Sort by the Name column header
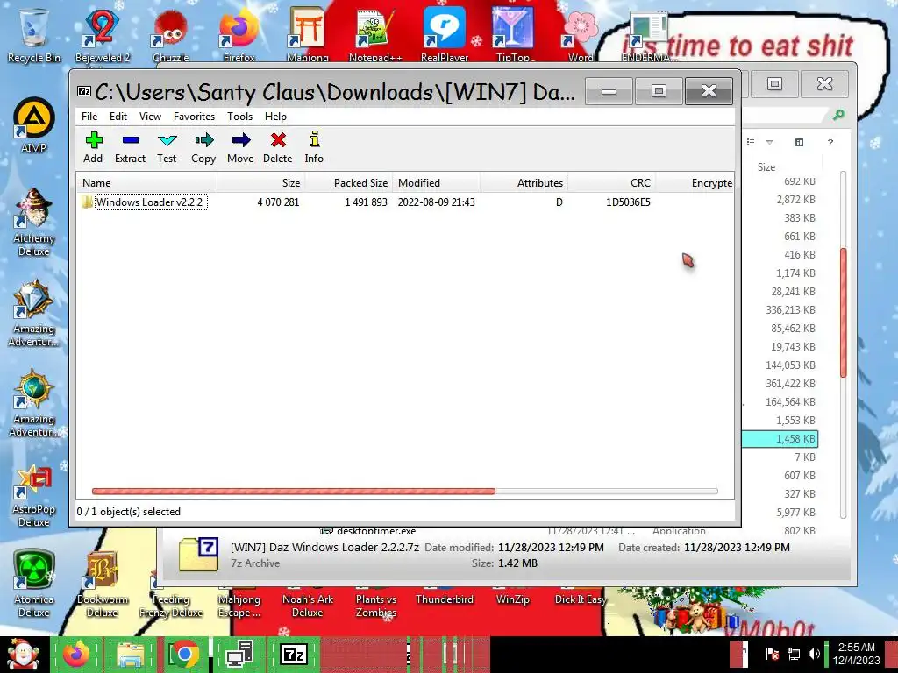 [x=146, y=183]
